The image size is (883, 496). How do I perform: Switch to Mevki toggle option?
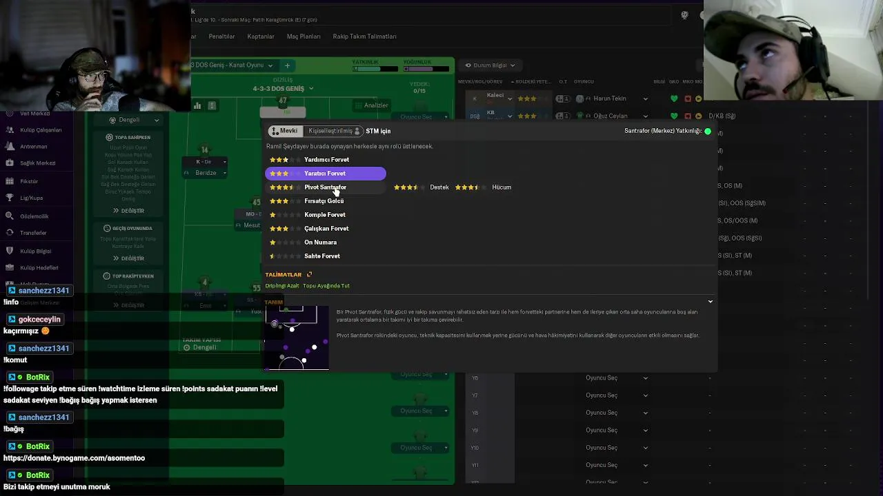(x=284, y=131)
